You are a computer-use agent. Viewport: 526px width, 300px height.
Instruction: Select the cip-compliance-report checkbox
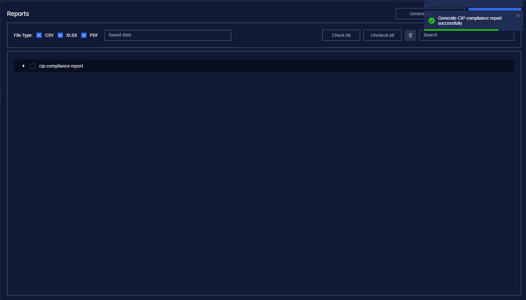point(33,66)
